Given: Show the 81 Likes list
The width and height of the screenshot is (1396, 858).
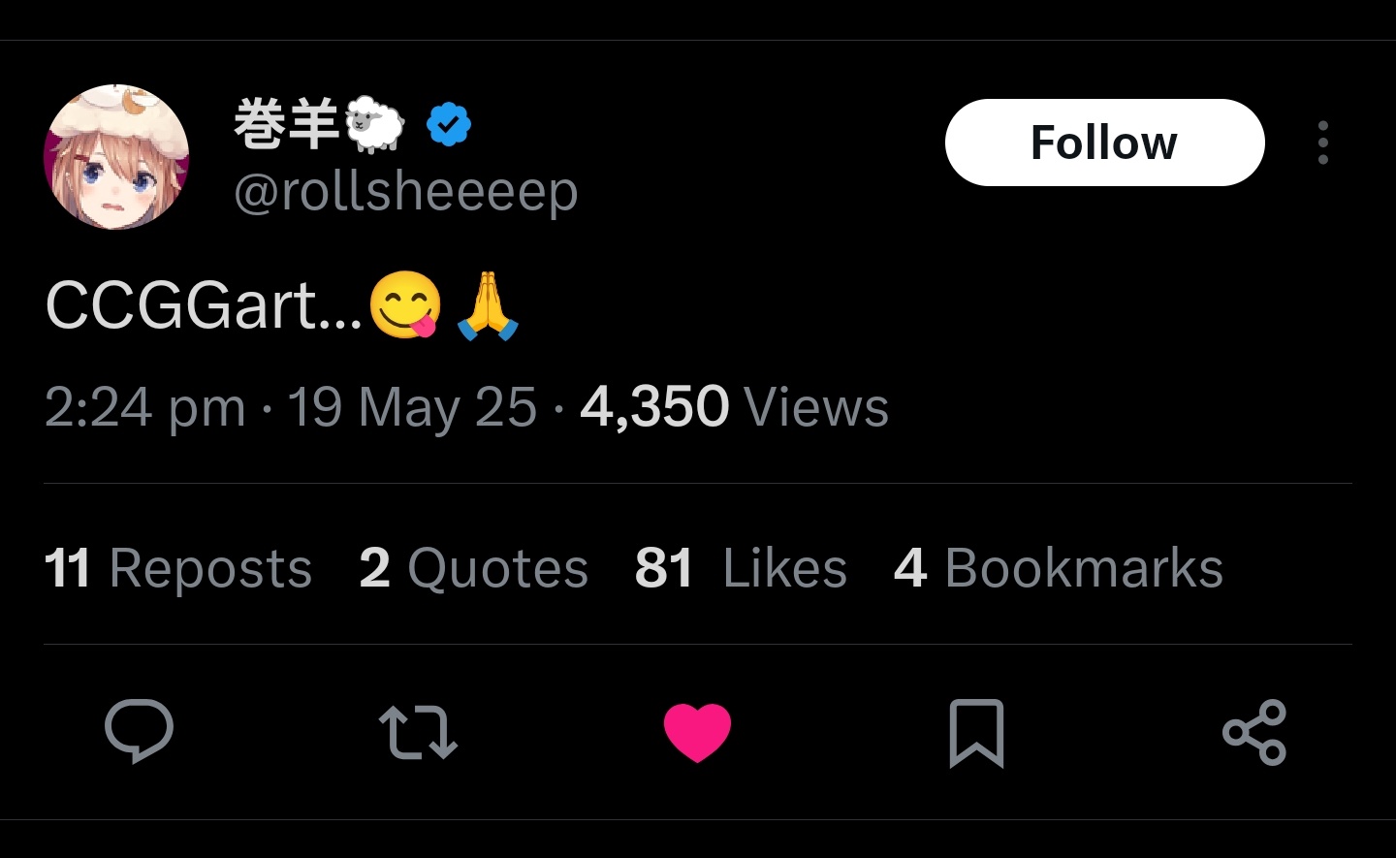Looking at the screenshot, I should 741,568.
